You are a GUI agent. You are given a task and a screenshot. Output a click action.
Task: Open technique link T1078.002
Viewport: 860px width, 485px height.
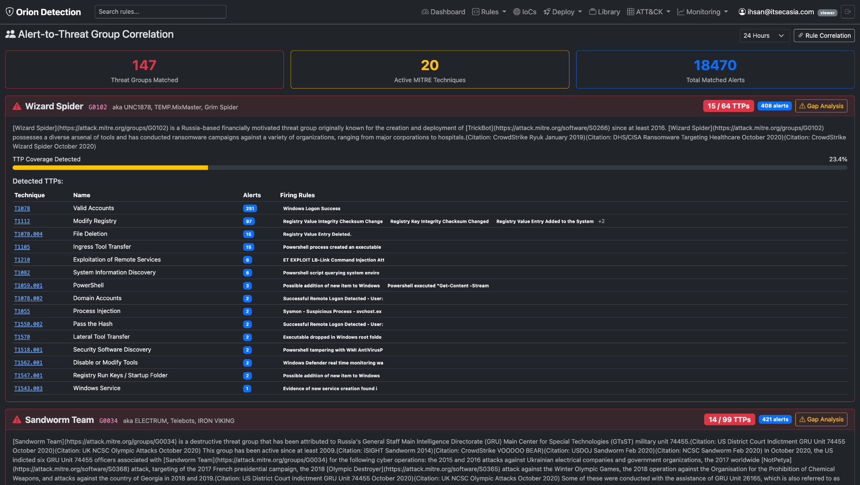pos(29,298)
